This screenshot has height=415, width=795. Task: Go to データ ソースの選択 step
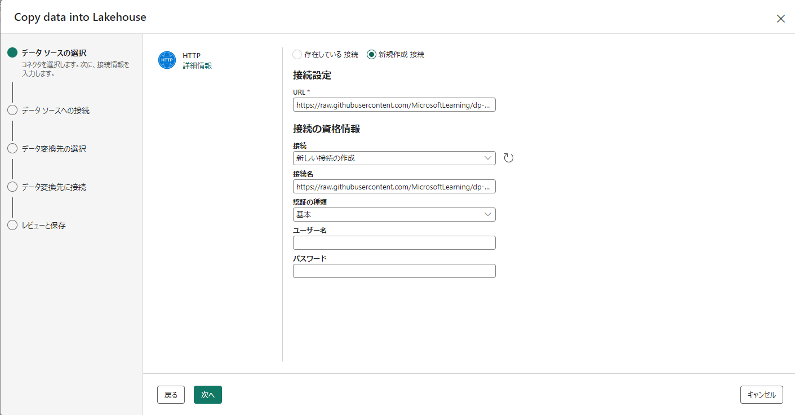tap(54, 53)
